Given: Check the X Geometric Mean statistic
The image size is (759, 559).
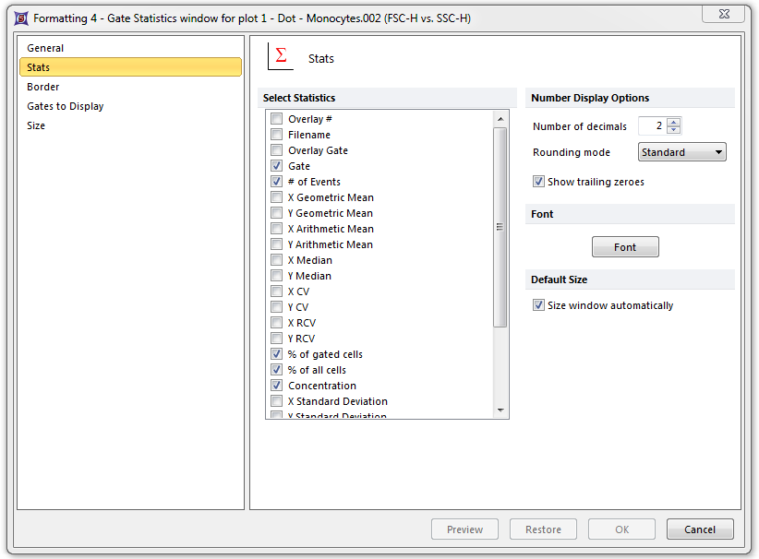Looking at the screenshot, I should tap(276, 197).
